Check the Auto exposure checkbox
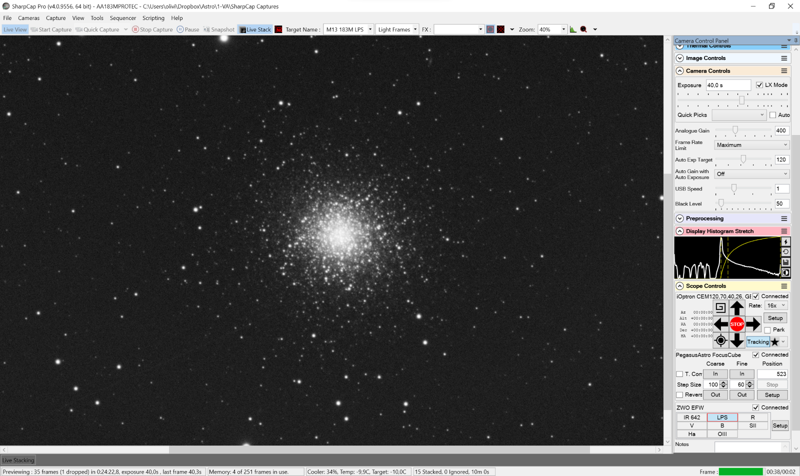This screenshot has width=800, height=476. [773, 115]
